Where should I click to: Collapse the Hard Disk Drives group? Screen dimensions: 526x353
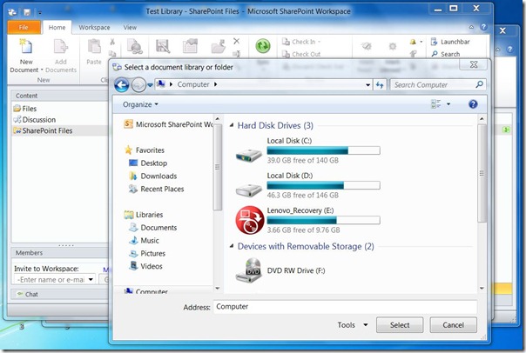pyautogui.click(x=232, y=125)
